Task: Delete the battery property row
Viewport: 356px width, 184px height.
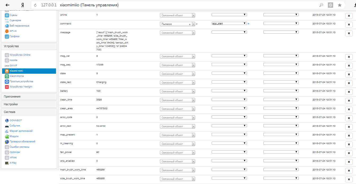Action: pyautogui.click(x=349, y=92)
